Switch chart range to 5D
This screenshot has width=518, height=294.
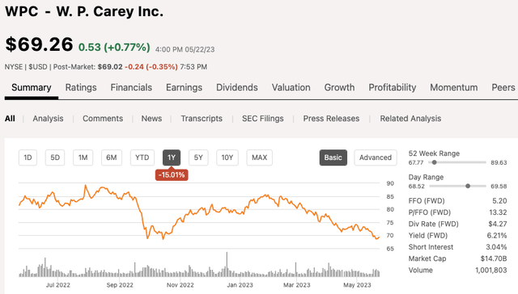pos(55,157)
